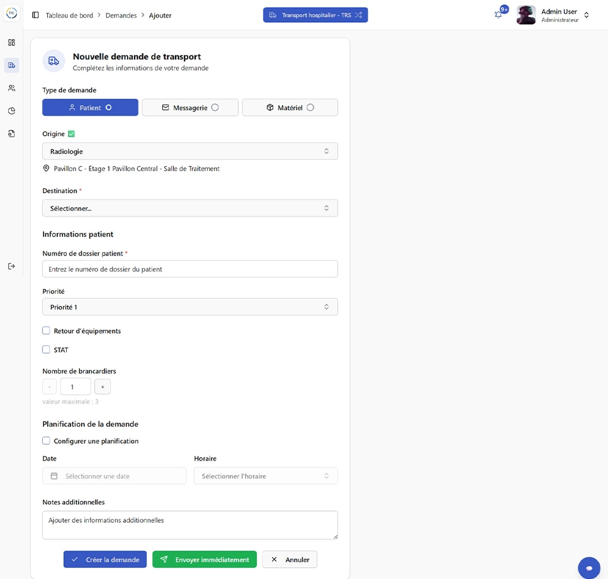Open the Priorité dropdown
The image size is (608, 579).
pos(190,307)
